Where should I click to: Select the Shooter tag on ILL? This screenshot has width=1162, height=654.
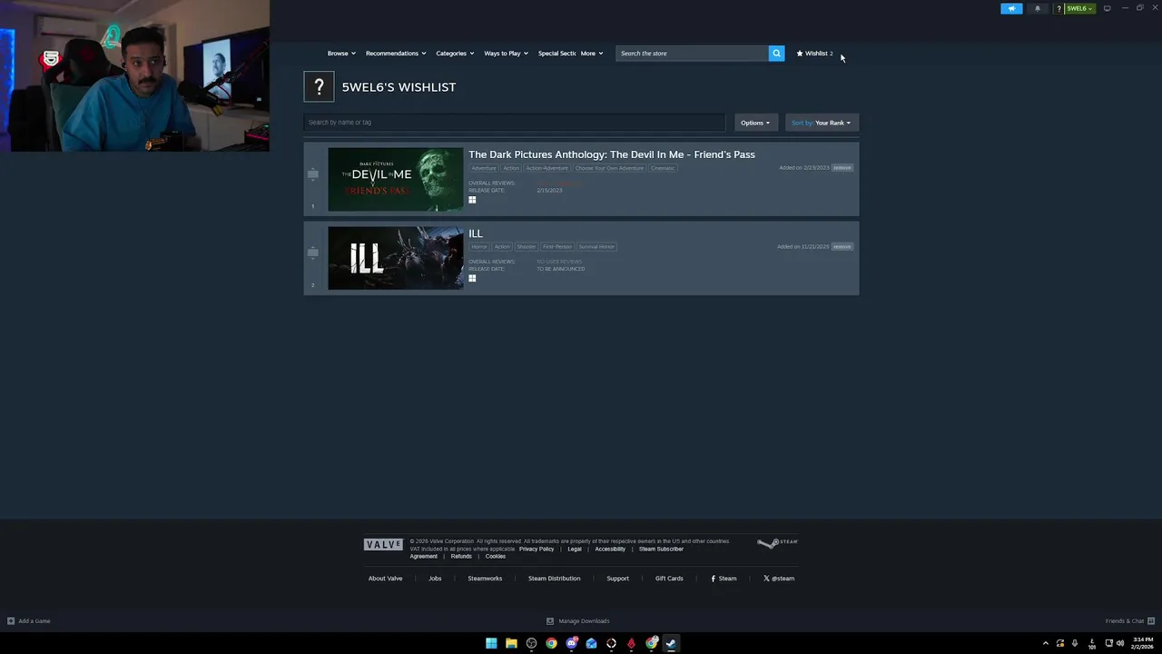(527, 247)
